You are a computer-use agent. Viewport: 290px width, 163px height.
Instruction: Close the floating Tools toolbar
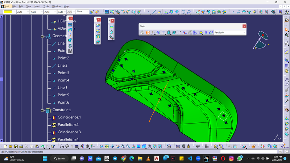pyautogui.click(x=244, y=26)
